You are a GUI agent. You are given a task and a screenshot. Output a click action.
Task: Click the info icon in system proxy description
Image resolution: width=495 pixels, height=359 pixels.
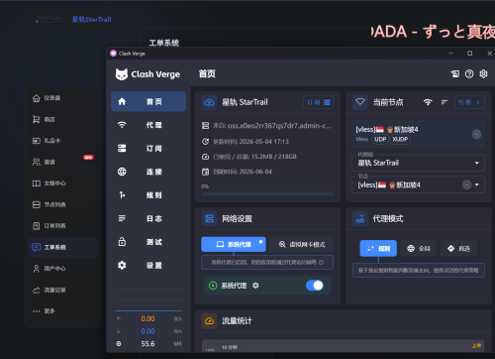(321, 262)
